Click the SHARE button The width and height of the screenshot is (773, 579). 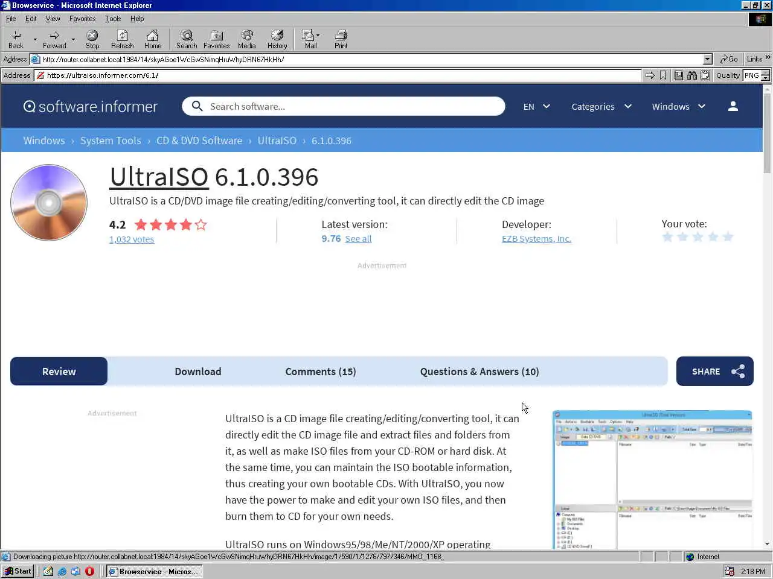[x=715, y=372]
